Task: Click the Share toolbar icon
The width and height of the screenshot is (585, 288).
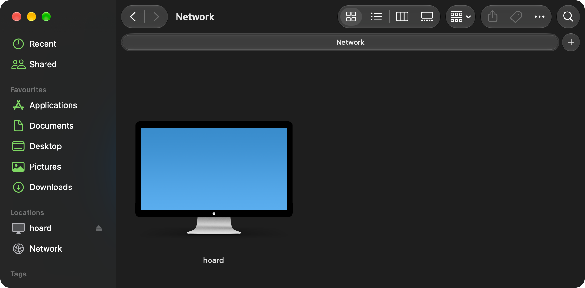Action: (493, 17)
